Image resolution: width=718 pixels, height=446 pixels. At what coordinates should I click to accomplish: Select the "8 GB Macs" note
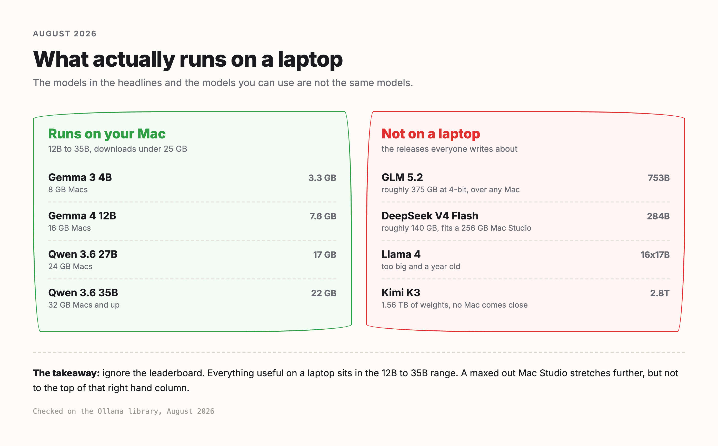[68, 190]
